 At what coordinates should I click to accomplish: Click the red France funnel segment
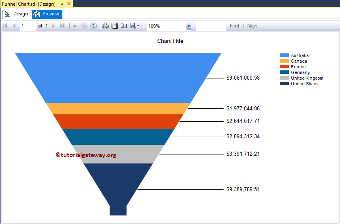pos(118,121)
